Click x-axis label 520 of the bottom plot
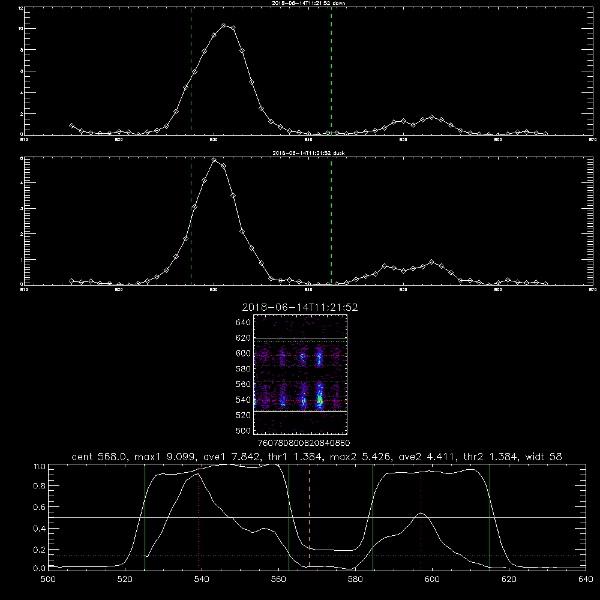The height and width of the screenshot is (600, 600). click(x=125, y=580)
